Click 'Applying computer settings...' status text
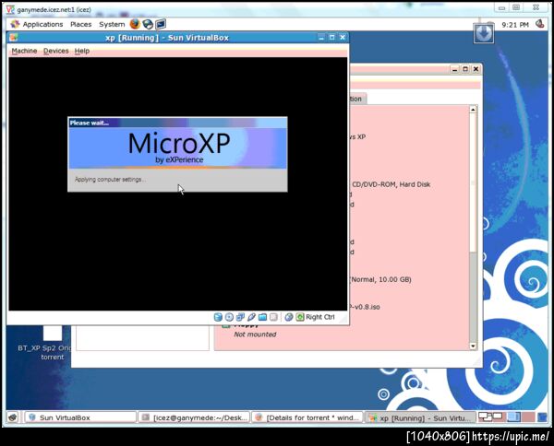The image size is (554, 446). [110, 180]
